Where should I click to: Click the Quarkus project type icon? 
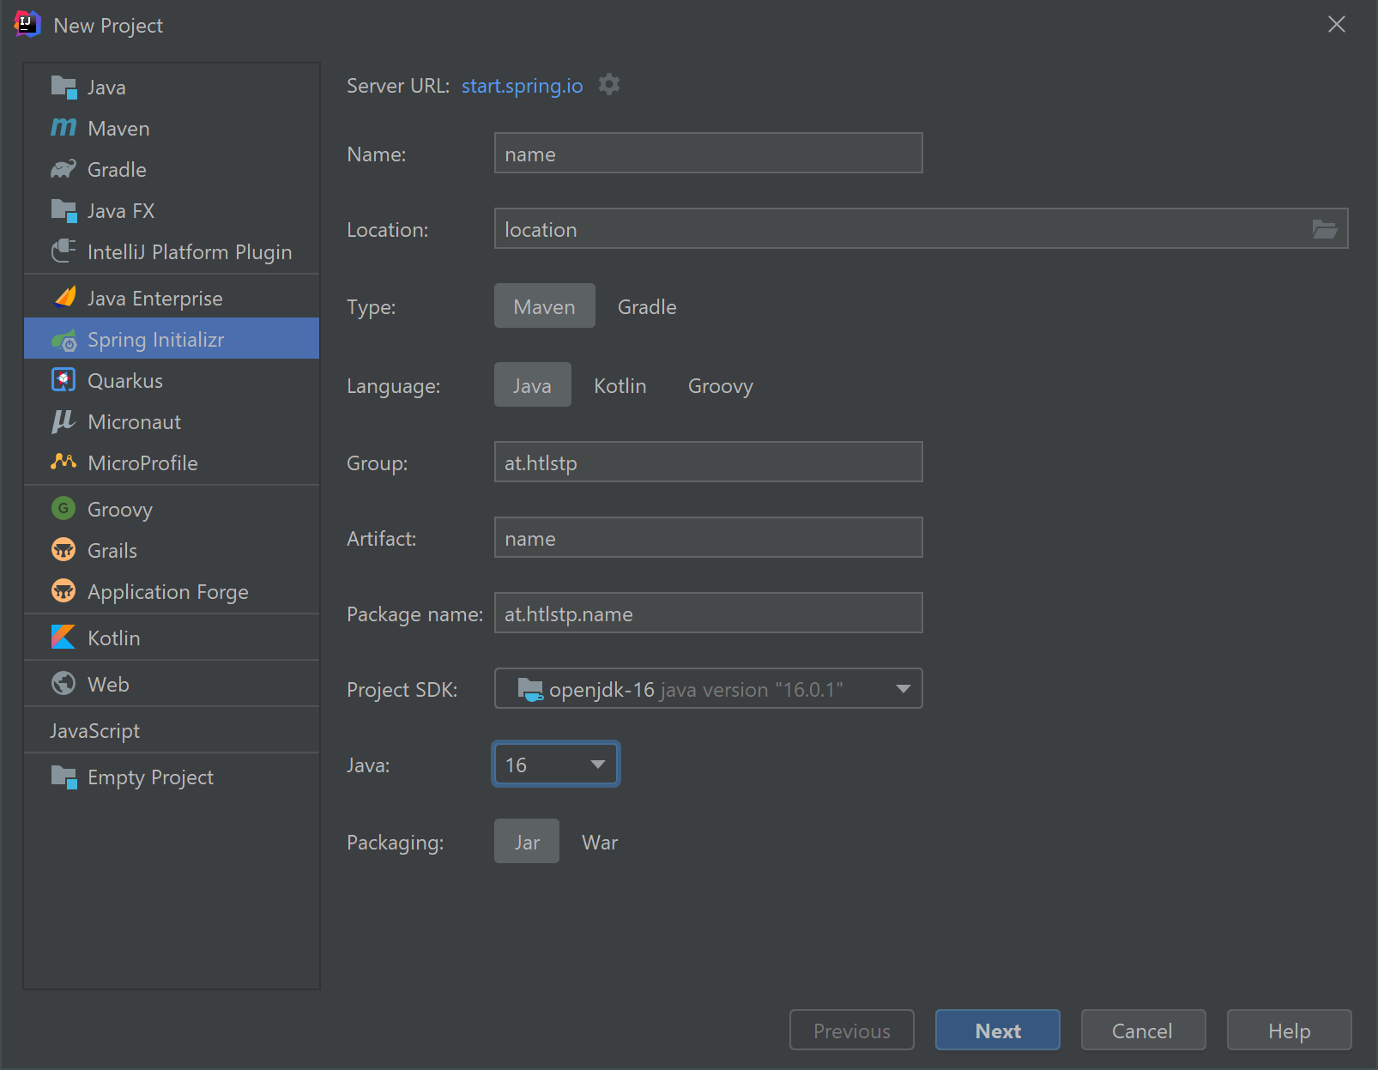coord(63,380)
